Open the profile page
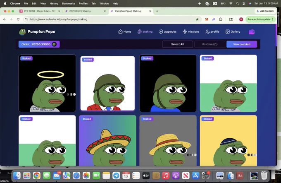The height and width of the screenshot is (183, 281). (212, 31)
